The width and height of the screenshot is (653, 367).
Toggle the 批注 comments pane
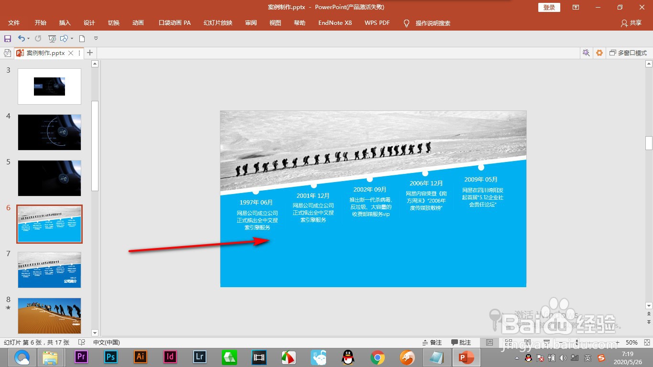(461, 343)
